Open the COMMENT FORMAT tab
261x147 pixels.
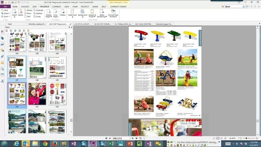pyautogui.click(x=118, y=7)
